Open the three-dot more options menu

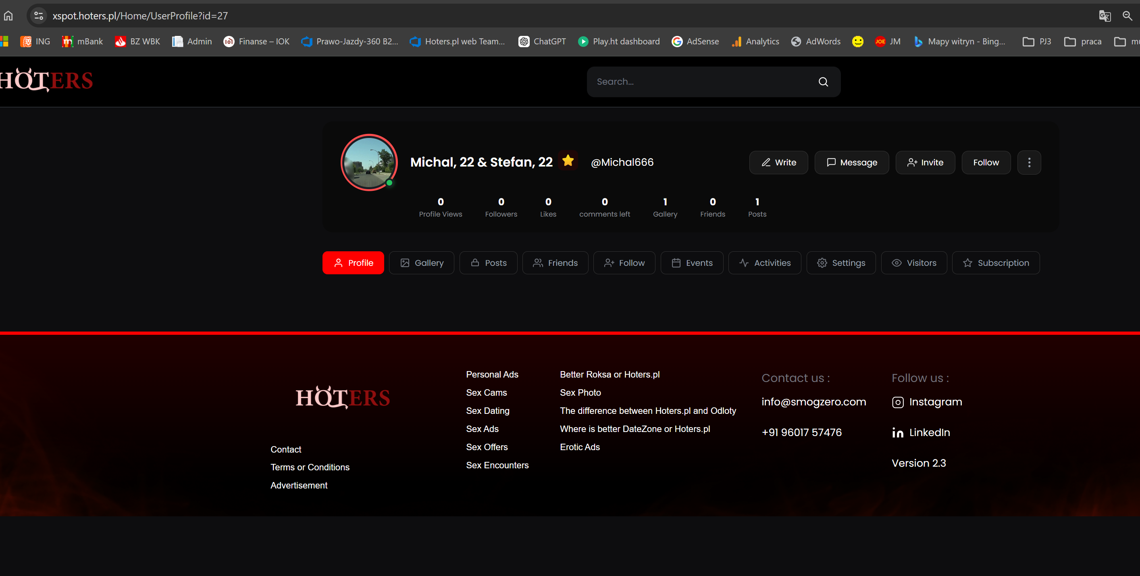[x=1029, y=163]
